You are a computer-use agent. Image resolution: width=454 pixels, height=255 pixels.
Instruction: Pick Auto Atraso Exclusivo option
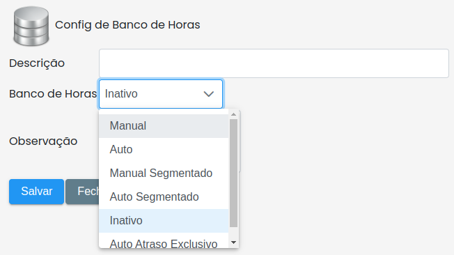pos(164,242)
